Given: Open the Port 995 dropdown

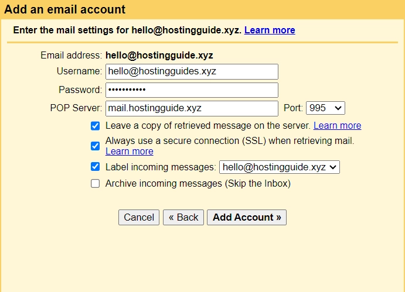Looking at the screenshot, I should click(x=325, y=108).
